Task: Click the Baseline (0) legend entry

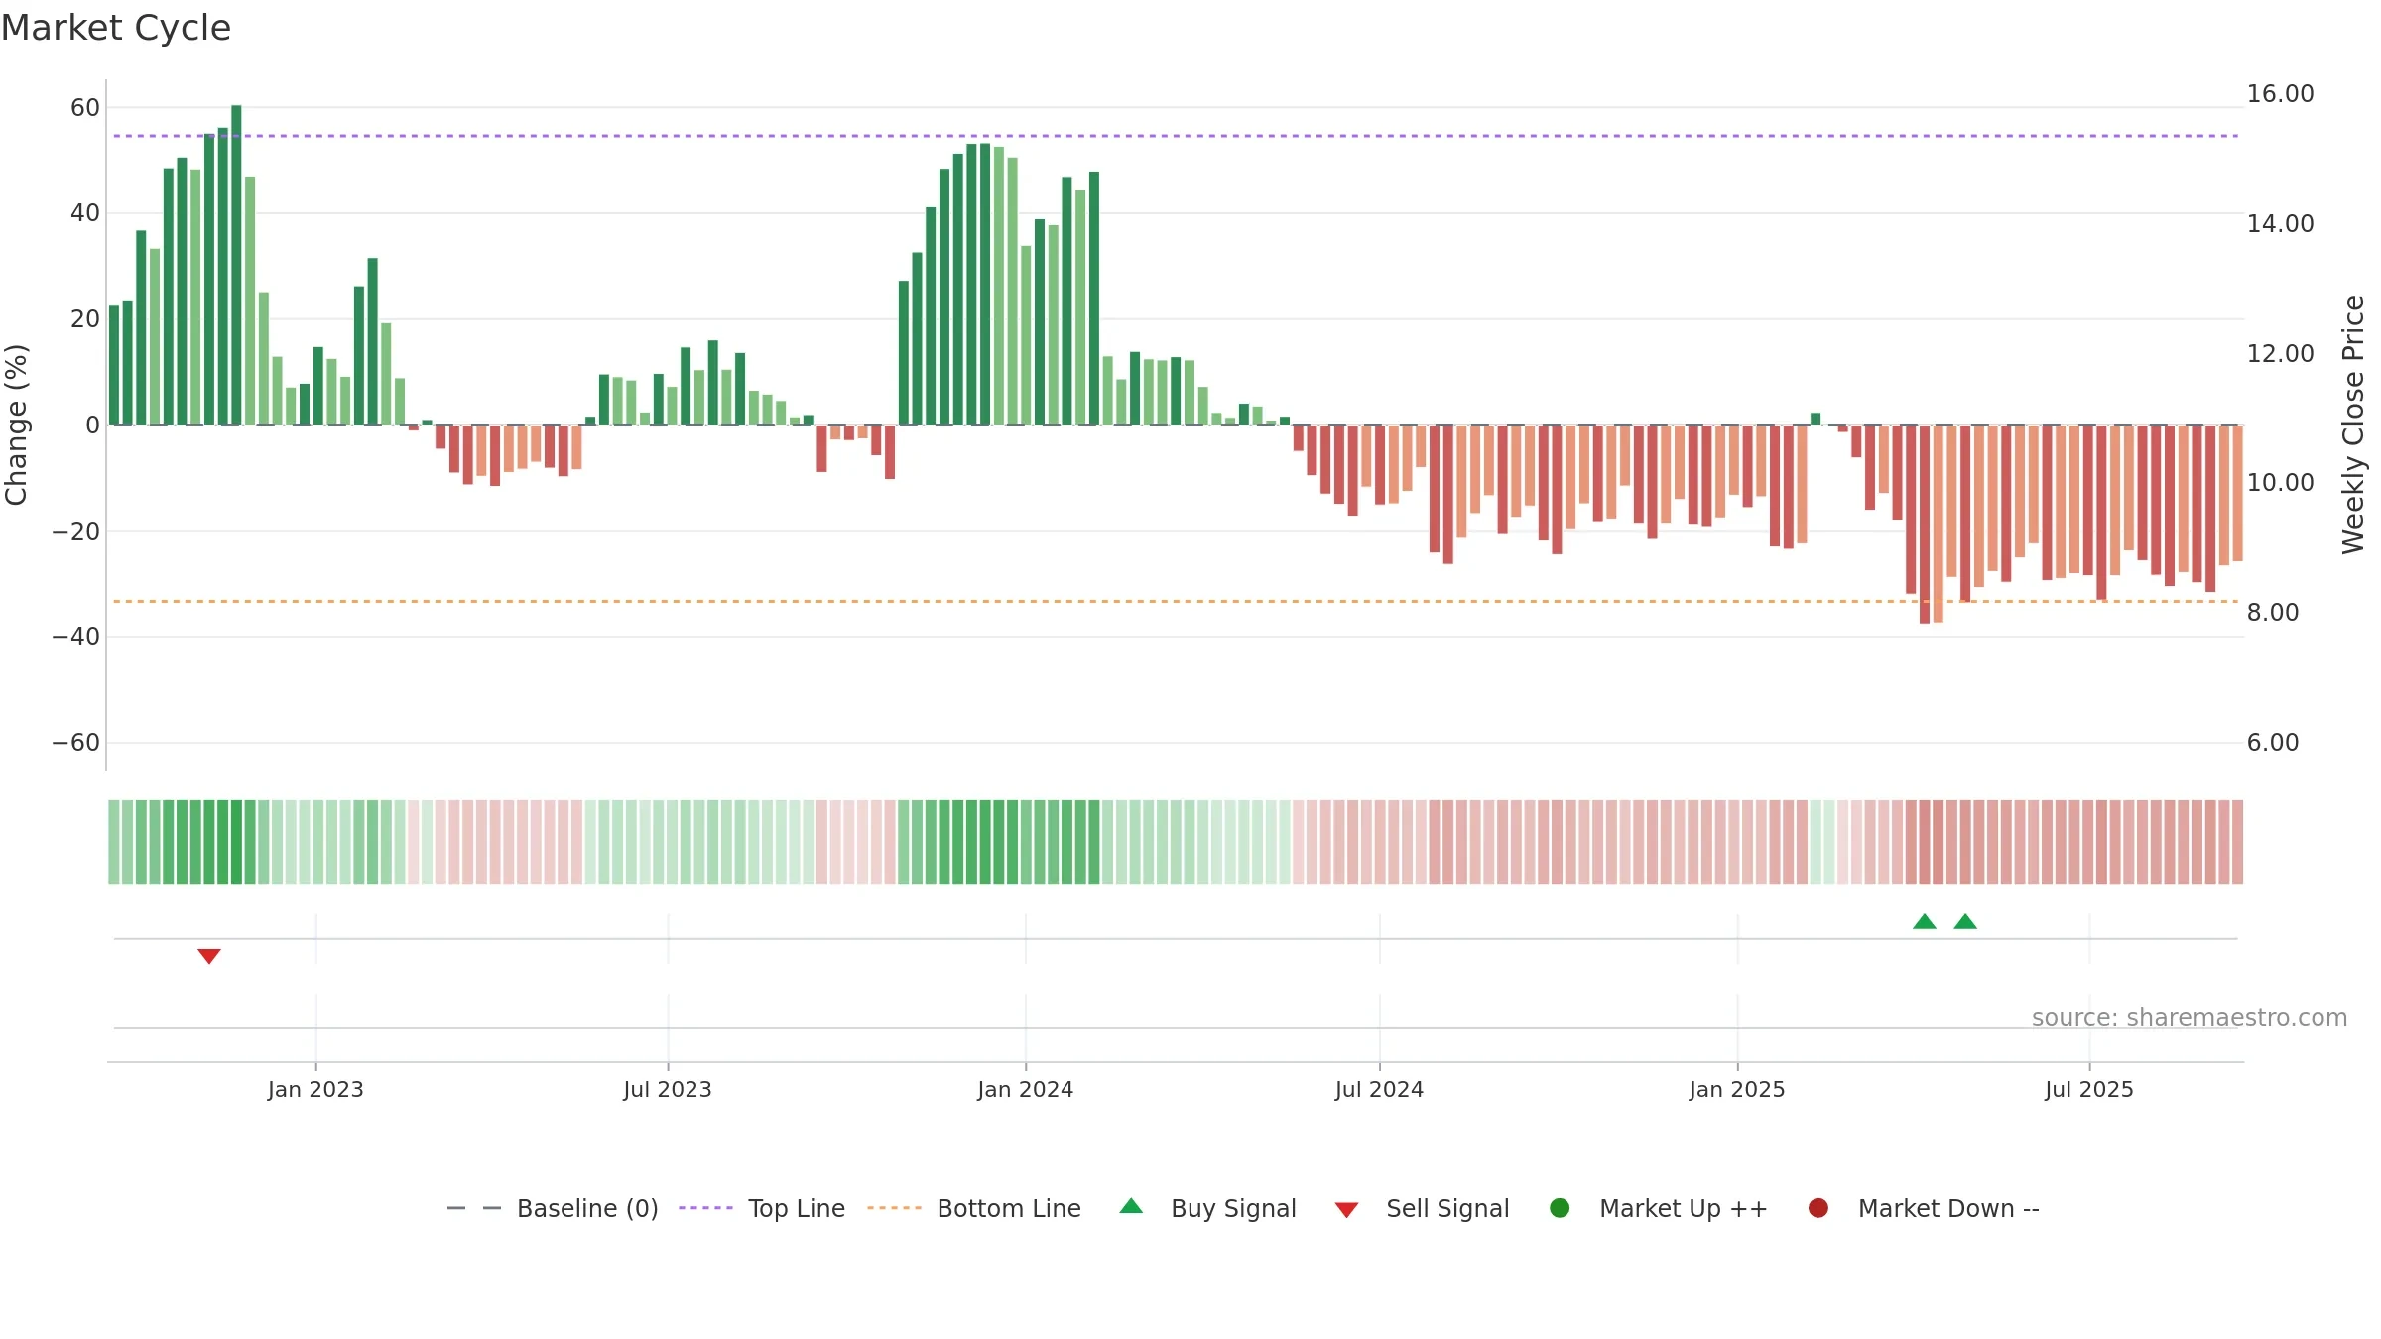Action: coord(553,1208)
